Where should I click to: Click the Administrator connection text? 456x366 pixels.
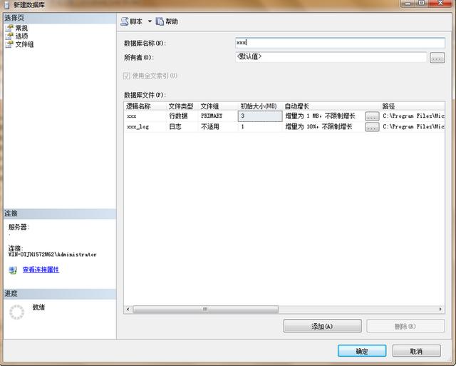[x=52, y=255]
